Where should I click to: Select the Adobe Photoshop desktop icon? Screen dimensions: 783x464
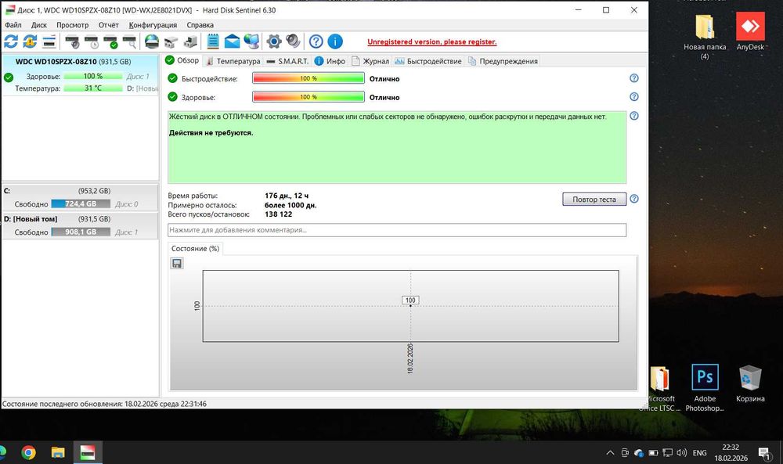(x=705, y=387)
